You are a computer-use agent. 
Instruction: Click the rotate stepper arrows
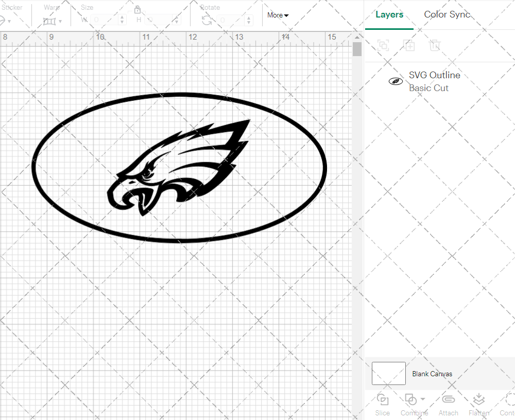249,21
